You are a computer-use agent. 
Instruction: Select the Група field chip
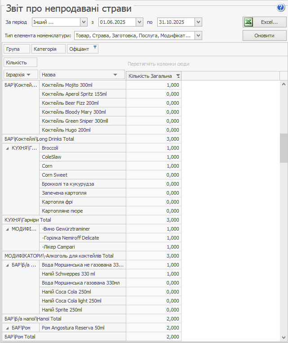[17, 49]
